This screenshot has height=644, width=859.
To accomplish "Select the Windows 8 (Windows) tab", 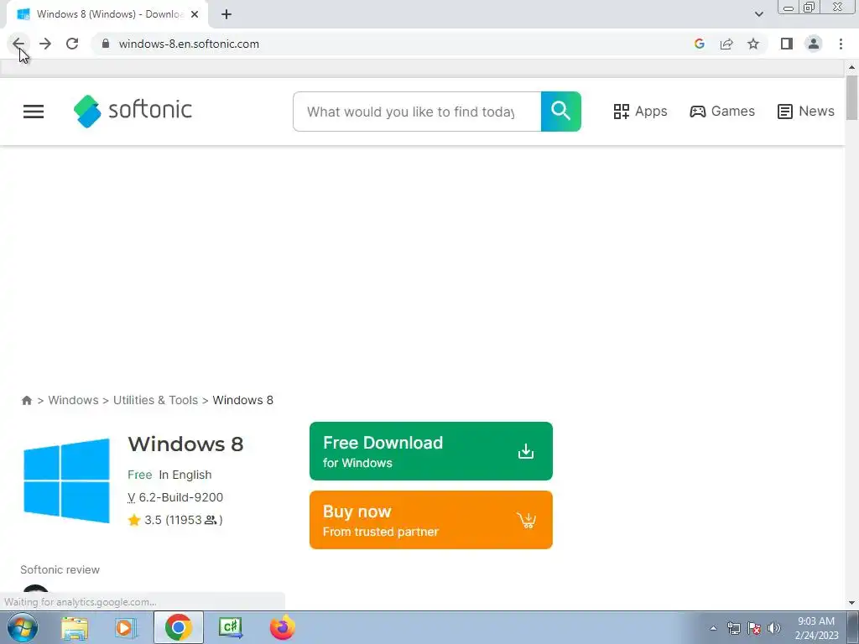I will click(107, 14).
